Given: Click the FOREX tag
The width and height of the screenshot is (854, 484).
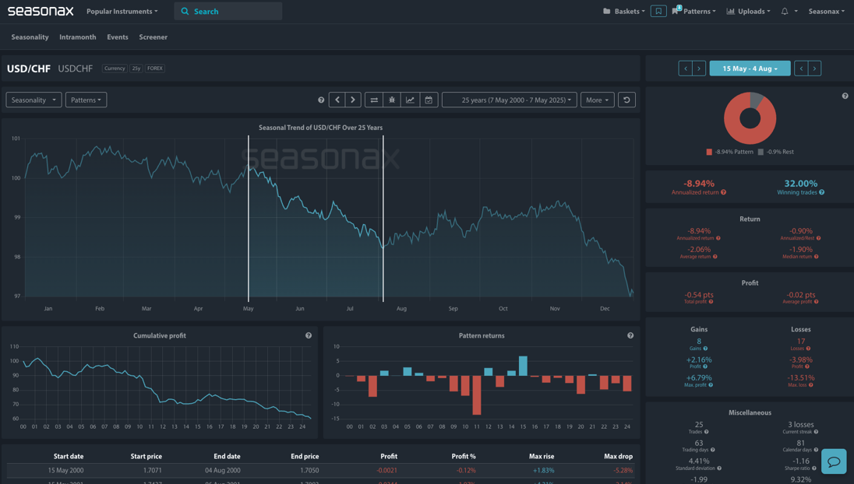Looking at the screenshot, I should [x=155, y=68].
